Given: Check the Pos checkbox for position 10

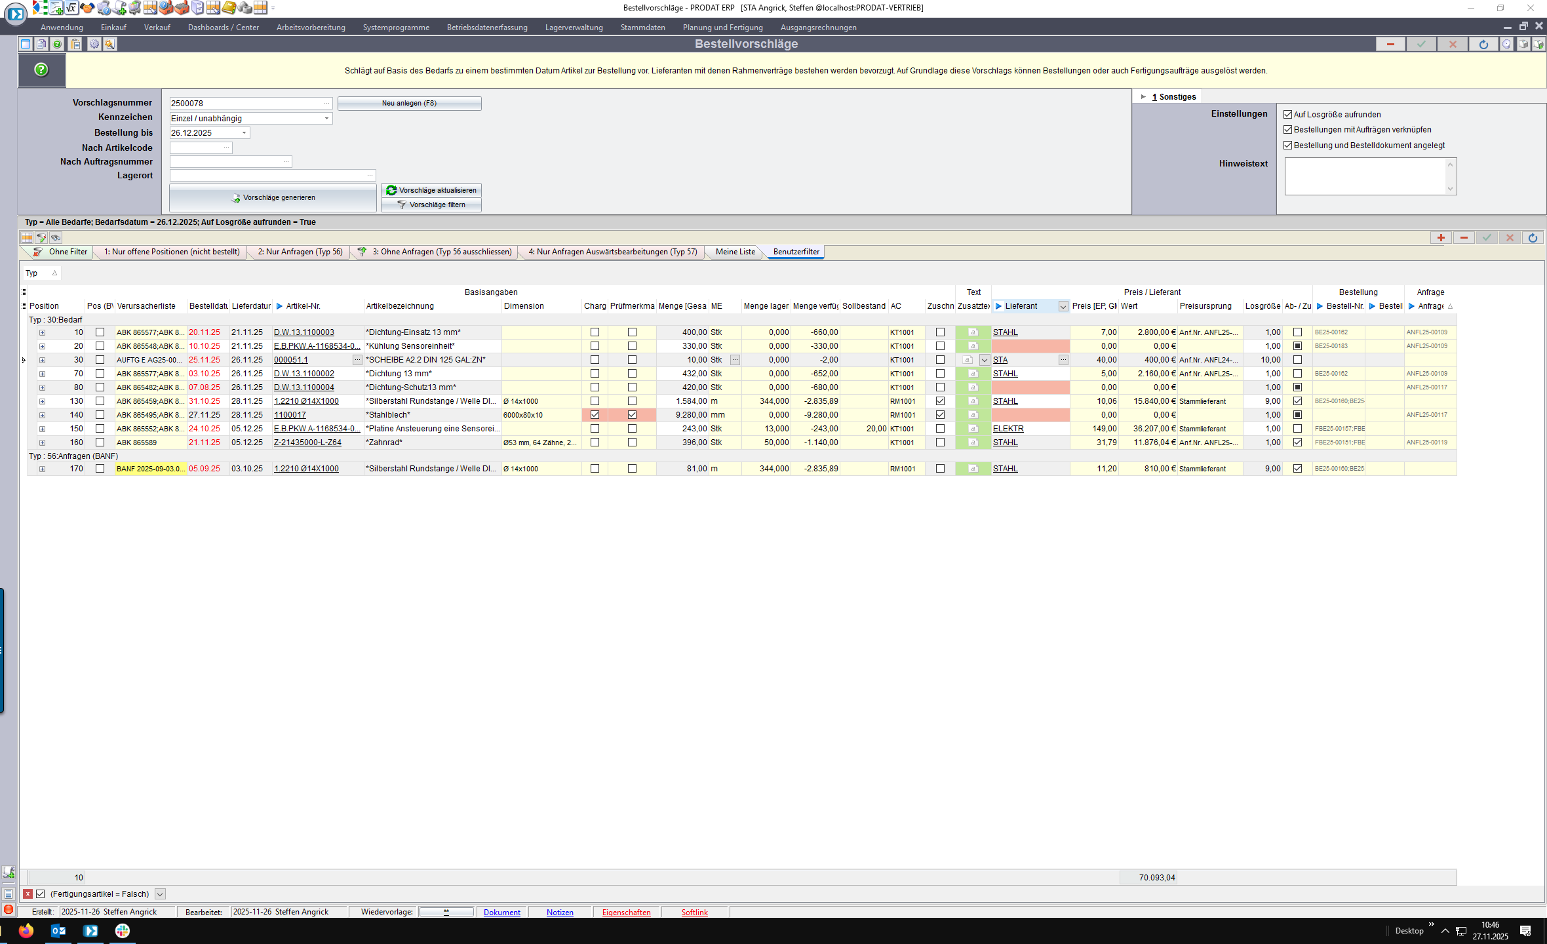Looking at the screenshot, I should point(100,332).
